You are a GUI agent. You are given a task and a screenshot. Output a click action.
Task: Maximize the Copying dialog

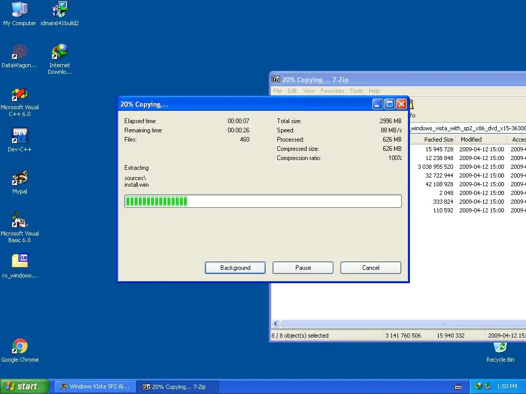[389, 104]
